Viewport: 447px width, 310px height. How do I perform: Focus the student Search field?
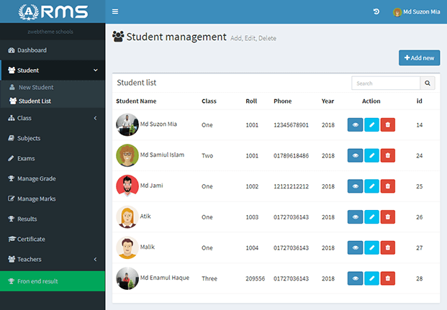[386, 83]
